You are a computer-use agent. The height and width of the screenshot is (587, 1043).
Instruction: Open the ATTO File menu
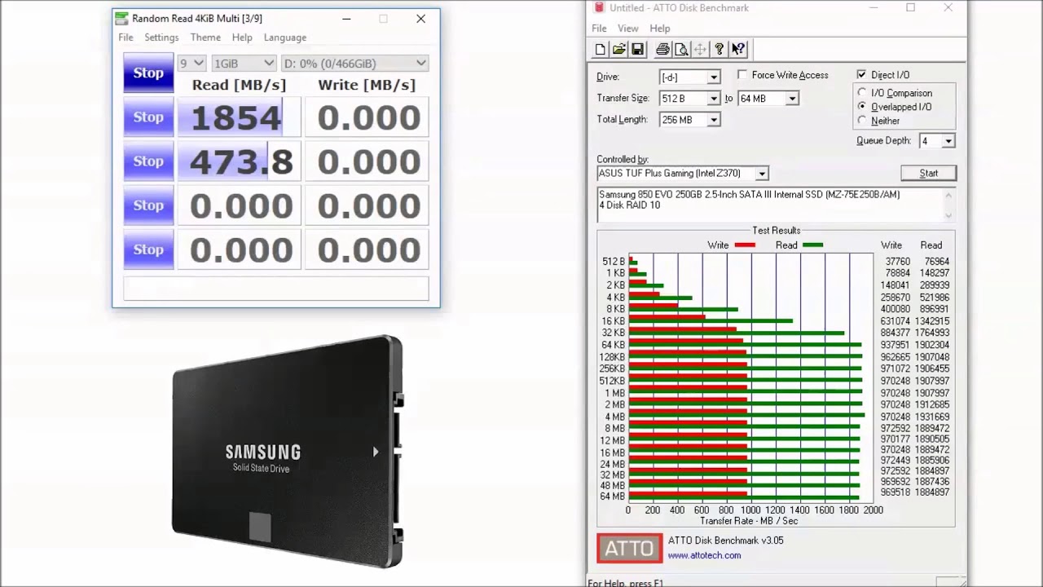(x=599, y=29)
